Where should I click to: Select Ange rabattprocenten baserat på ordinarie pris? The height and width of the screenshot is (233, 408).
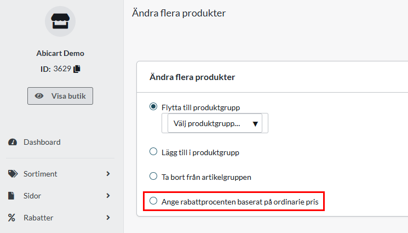point(153,201)
